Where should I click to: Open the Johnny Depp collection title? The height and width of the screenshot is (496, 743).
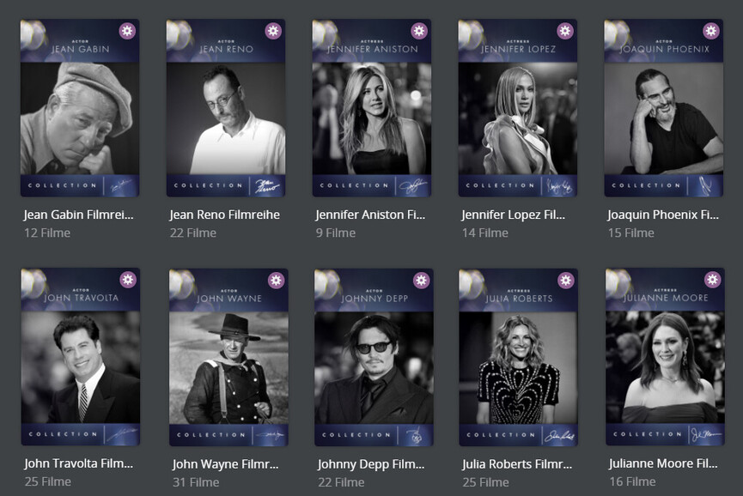coord(371,464)
